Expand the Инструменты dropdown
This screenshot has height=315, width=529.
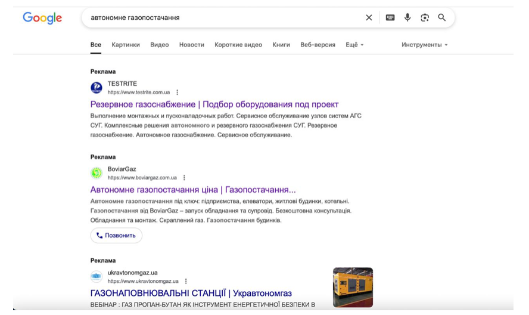click(424, 45)
